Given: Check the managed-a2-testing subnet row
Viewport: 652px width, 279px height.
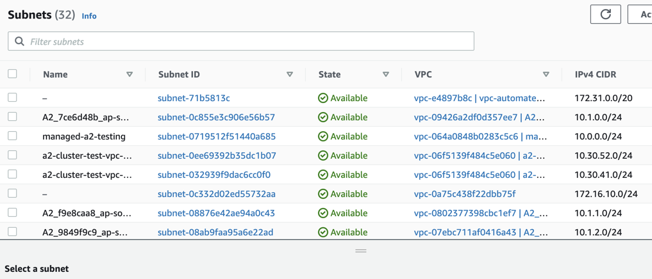Looking at the screenshot, I should [x=13, y=136].
